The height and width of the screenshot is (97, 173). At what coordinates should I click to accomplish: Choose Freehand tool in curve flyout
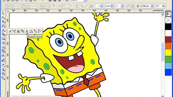10,31
